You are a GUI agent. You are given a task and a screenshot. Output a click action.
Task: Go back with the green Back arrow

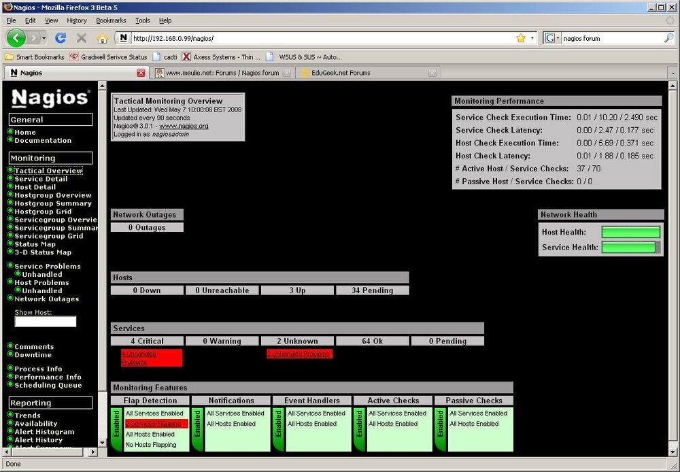click(16, 38)
